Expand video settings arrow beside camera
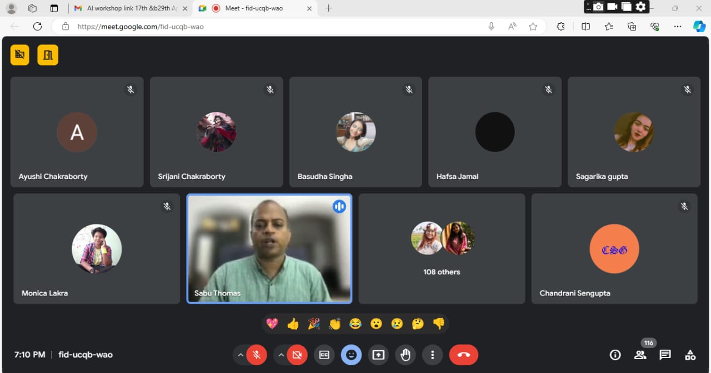 pyautogui.click(x=281, y=355)
